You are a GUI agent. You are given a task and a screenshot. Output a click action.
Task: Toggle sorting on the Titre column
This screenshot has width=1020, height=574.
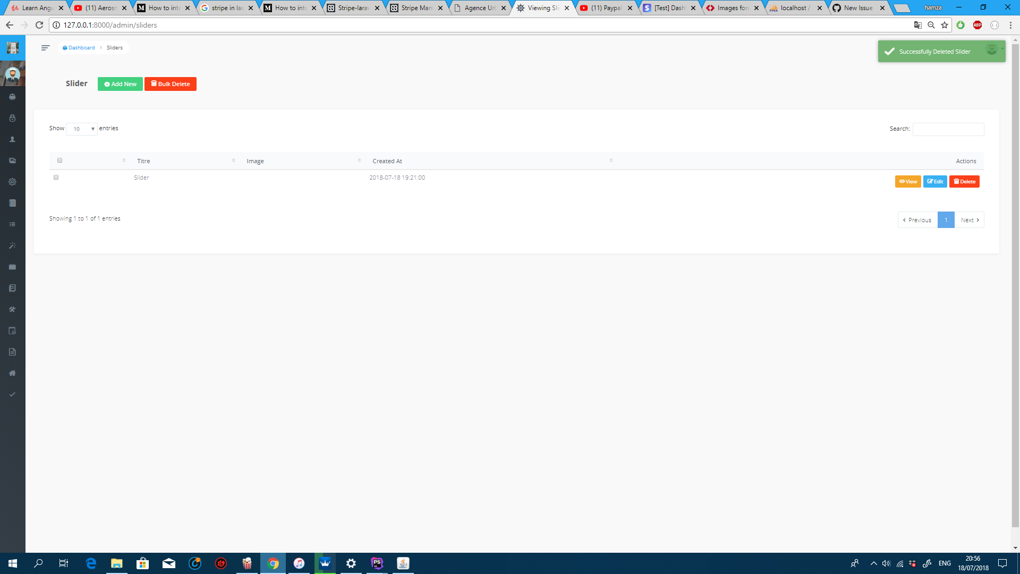[x=143, y=161]
